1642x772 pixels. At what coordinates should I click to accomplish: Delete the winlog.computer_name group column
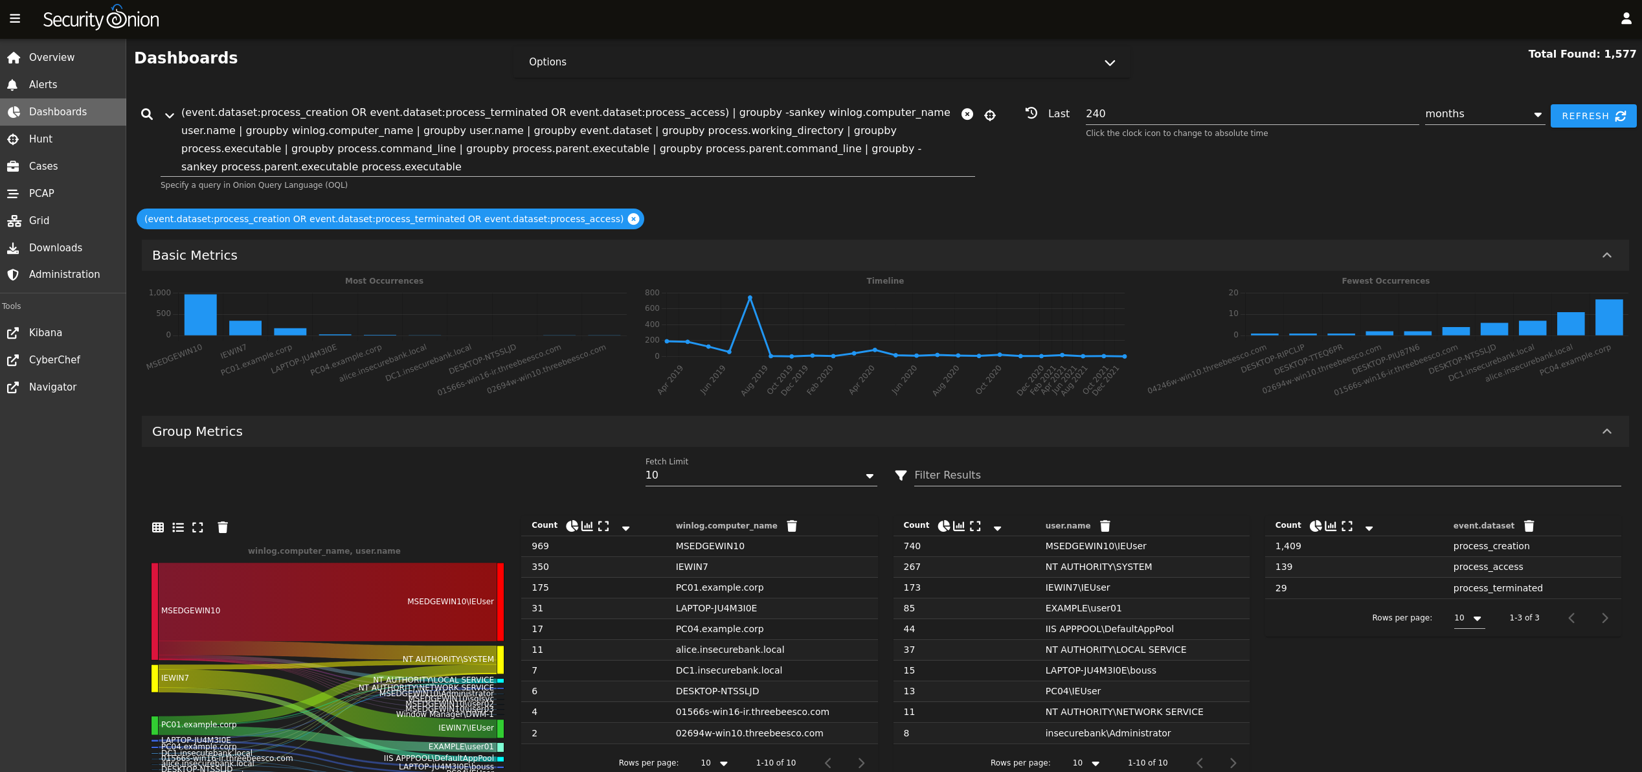(x=791, y=526)
